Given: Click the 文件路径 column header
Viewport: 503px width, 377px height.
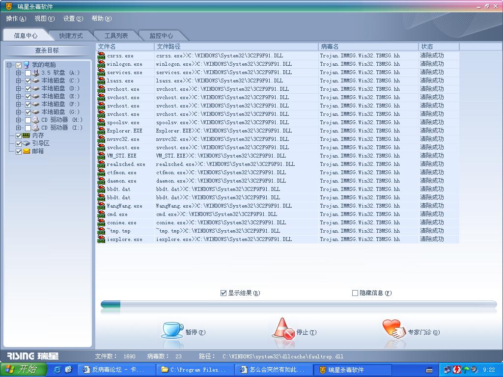Looking at the screenshot, I should pyautogui.click(x=236, y=47).
